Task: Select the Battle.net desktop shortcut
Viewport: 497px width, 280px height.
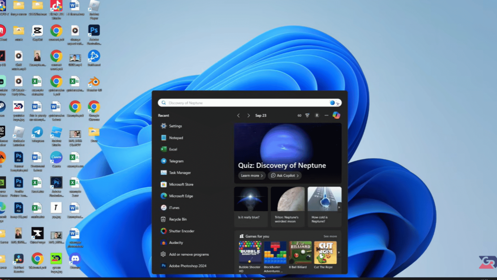Action: pyautogui.click(x=94, y=58)
